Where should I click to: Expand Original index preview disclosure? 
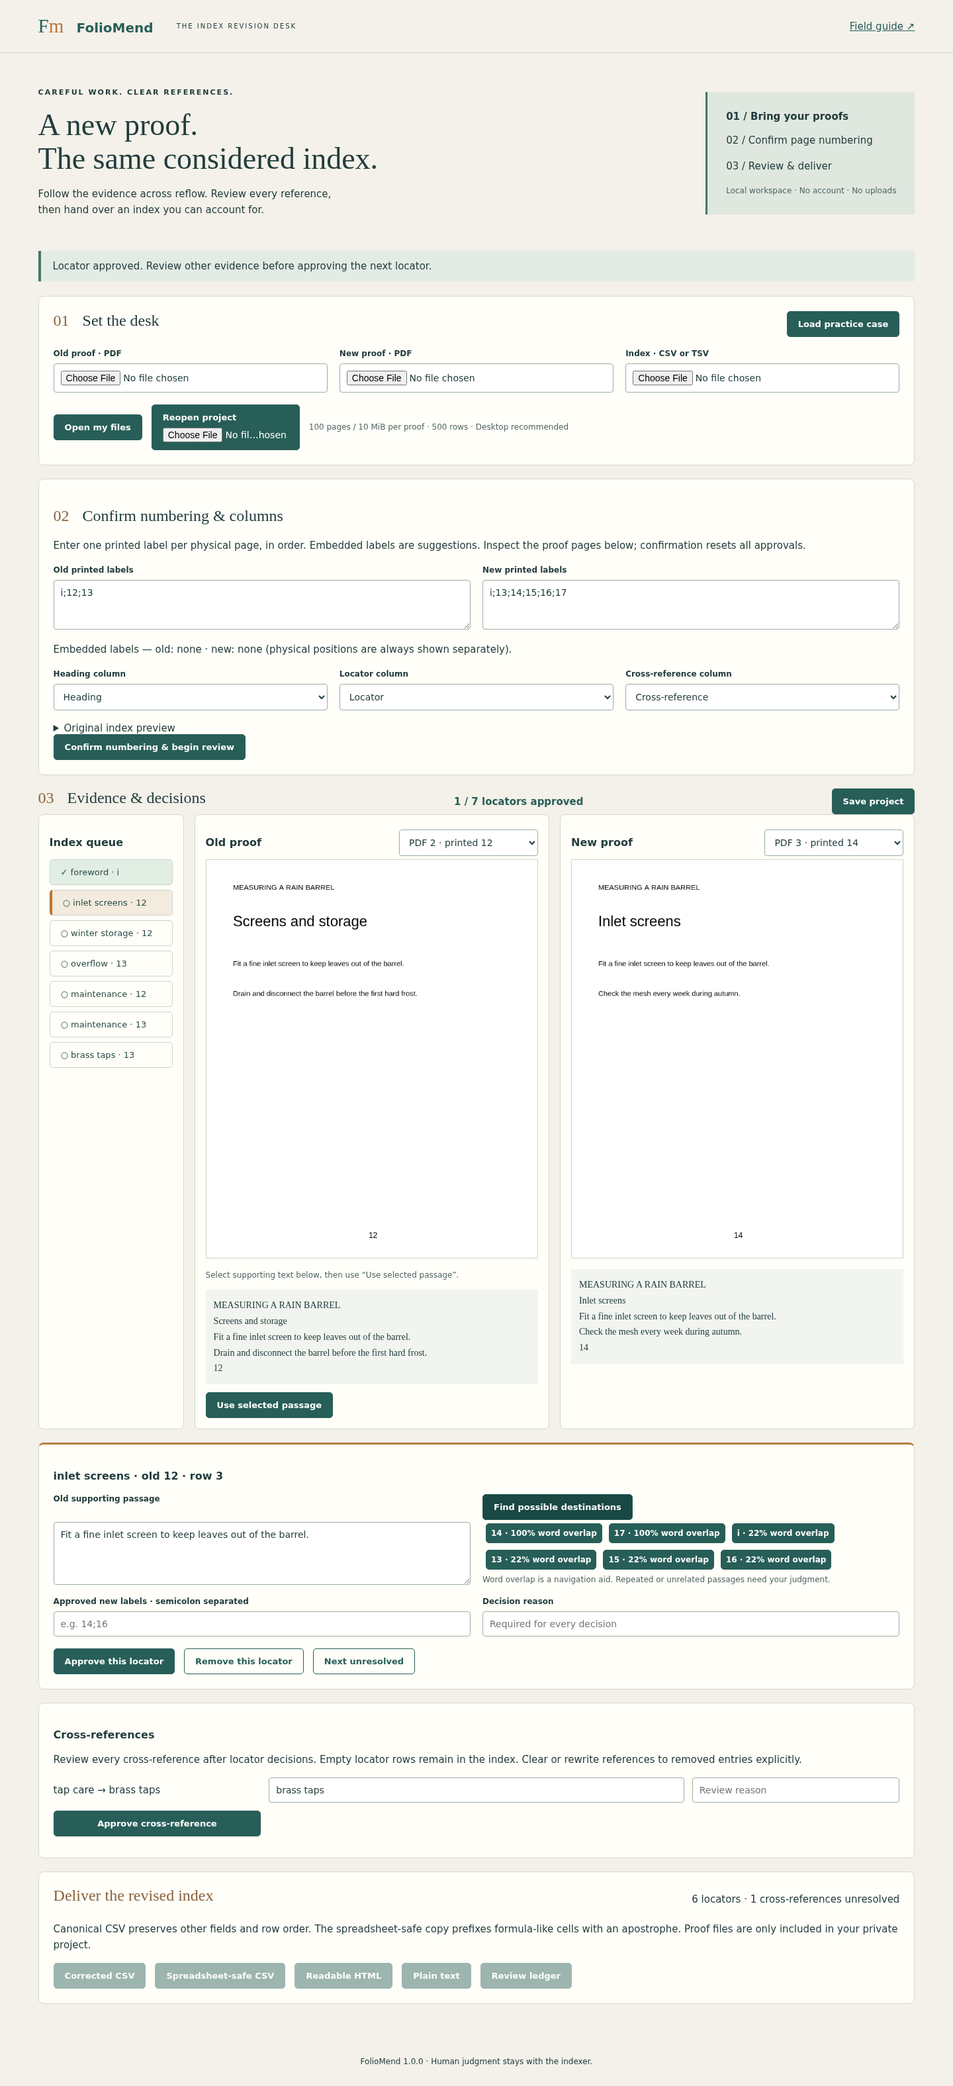pyautogui.click(x=114, y=728)
